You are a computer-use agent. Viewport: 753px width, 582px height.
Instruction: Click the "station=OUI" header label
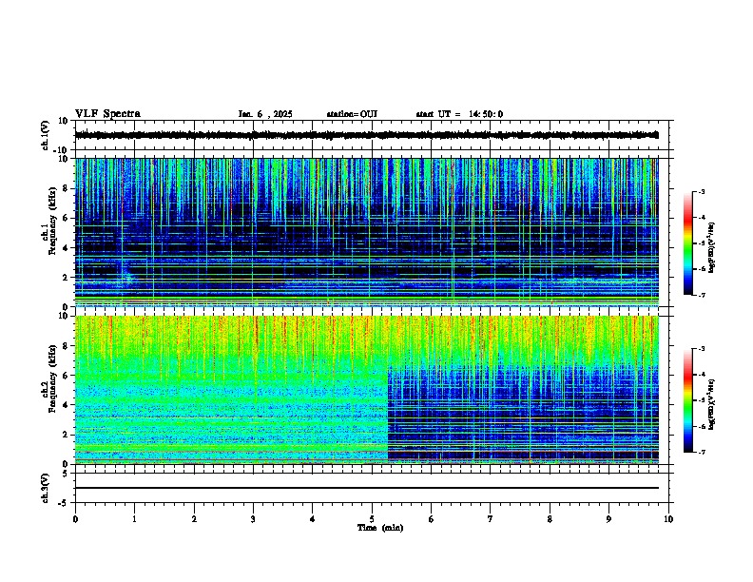point(352,114)
